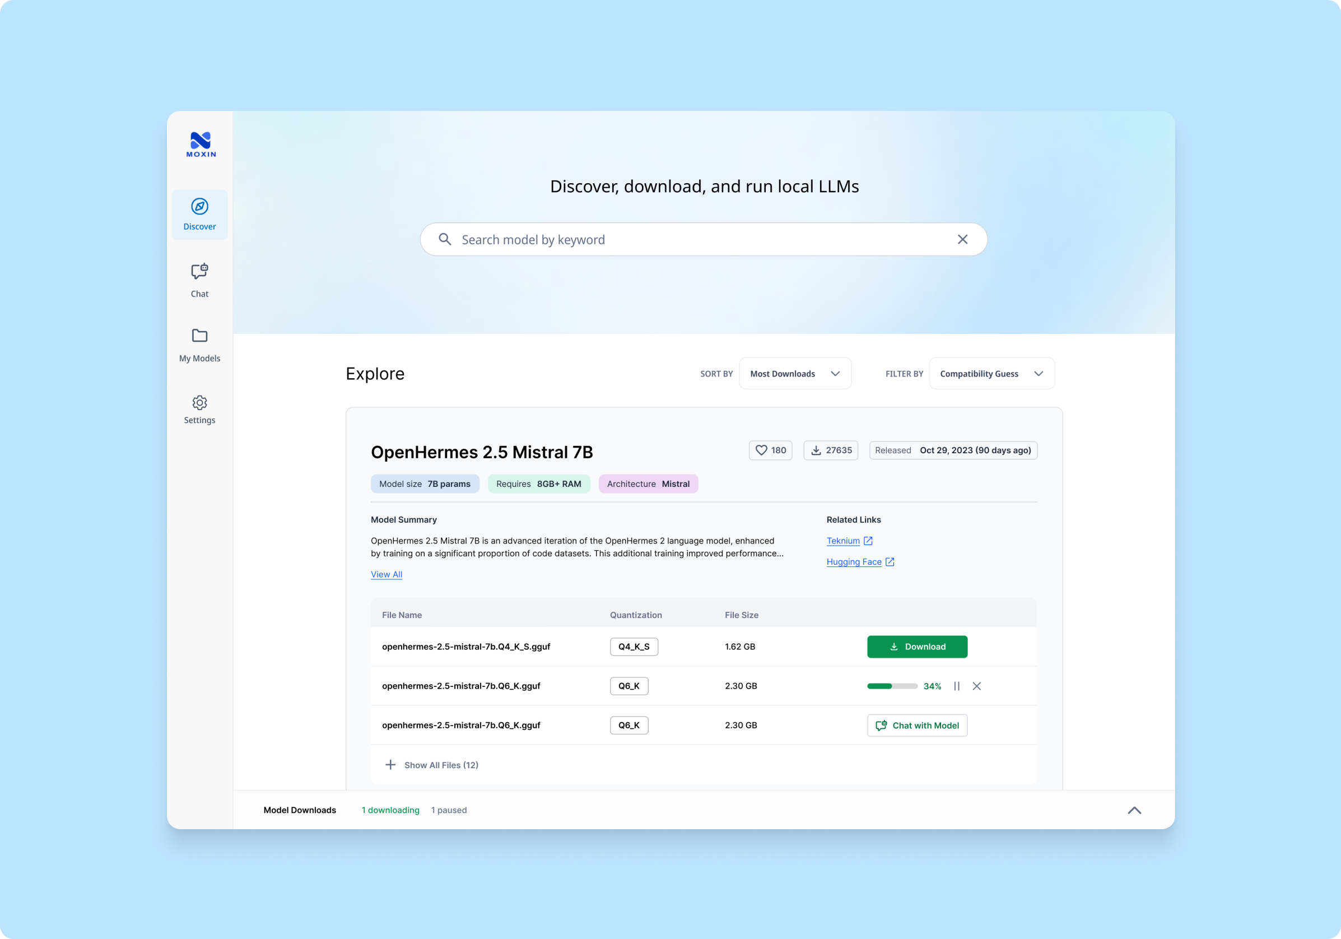The image size is (1341, 939).
Task: Click the 34% download progress bar
Action: [x=892, y=686]
